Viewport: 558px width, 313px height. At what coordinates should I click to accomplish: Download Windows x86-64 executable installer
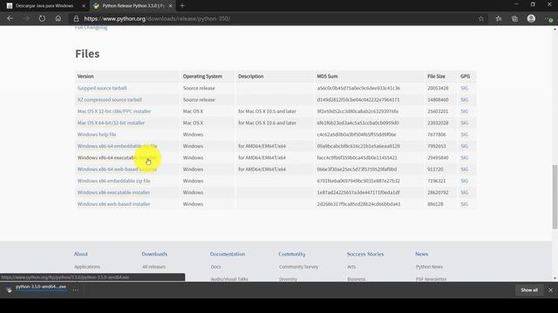[x=117, y=157]
